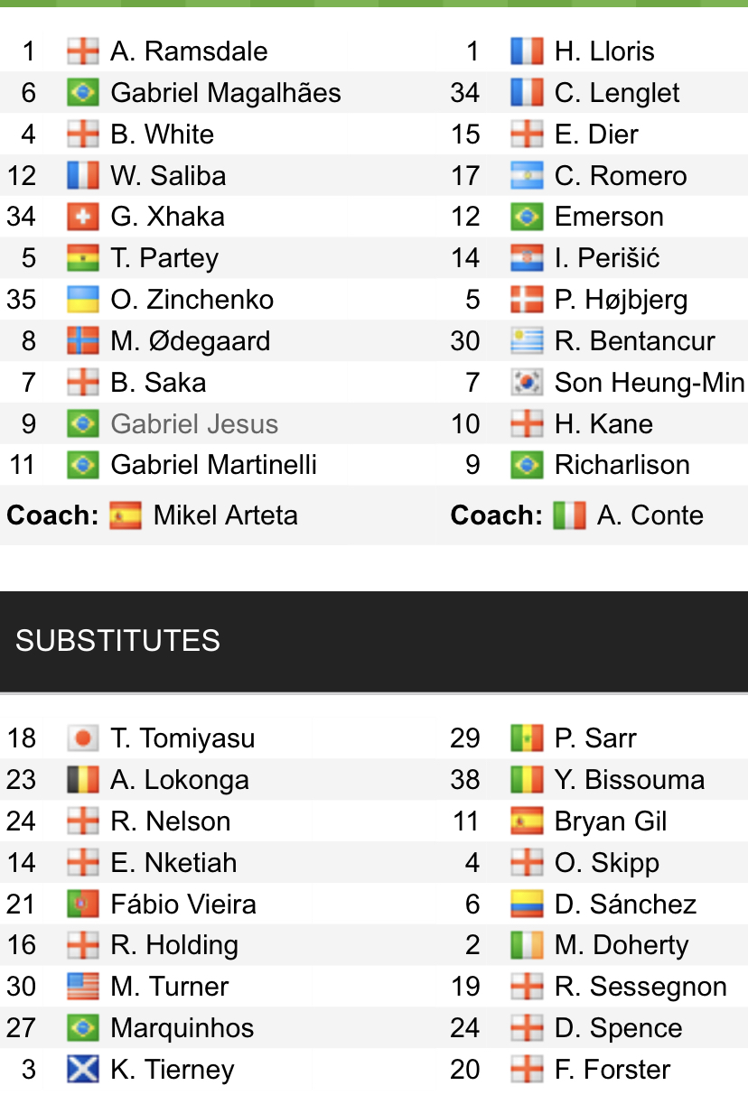Open B. Saka player link
Screen dimensions: 748x1104
coord(158,383)
